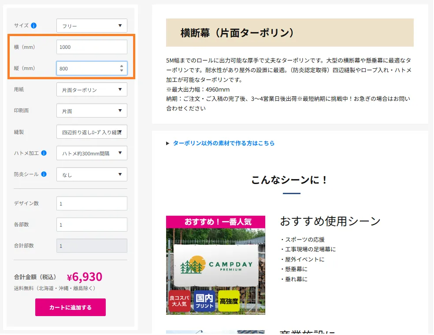The width and height of the screenshot is (434, 335).
Task: Open the 縫製 dropdown menu
Action: tap(92, 132)
